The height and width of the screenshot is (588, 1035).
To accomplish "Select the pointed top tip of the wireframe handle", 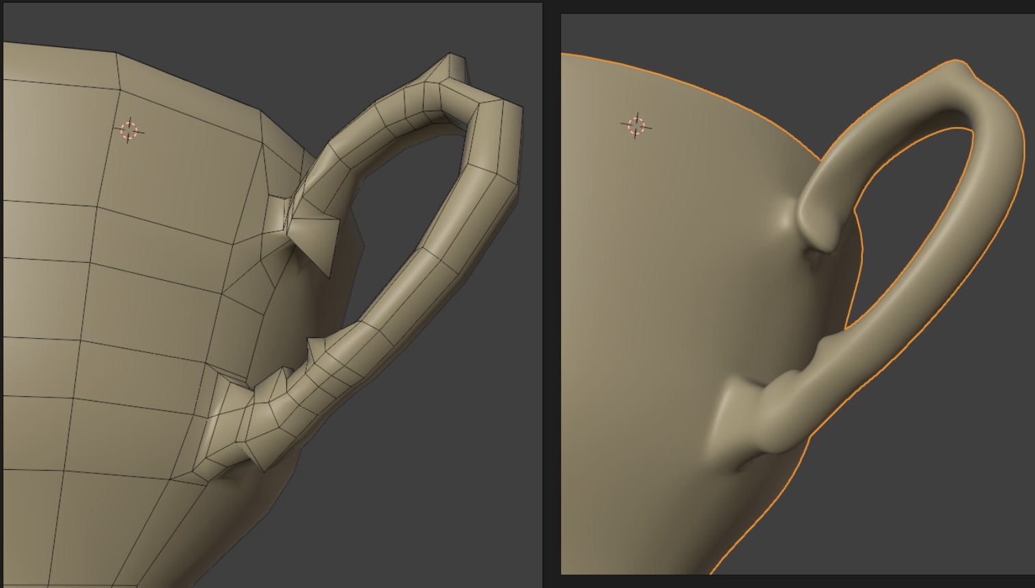I will (457, 66).
